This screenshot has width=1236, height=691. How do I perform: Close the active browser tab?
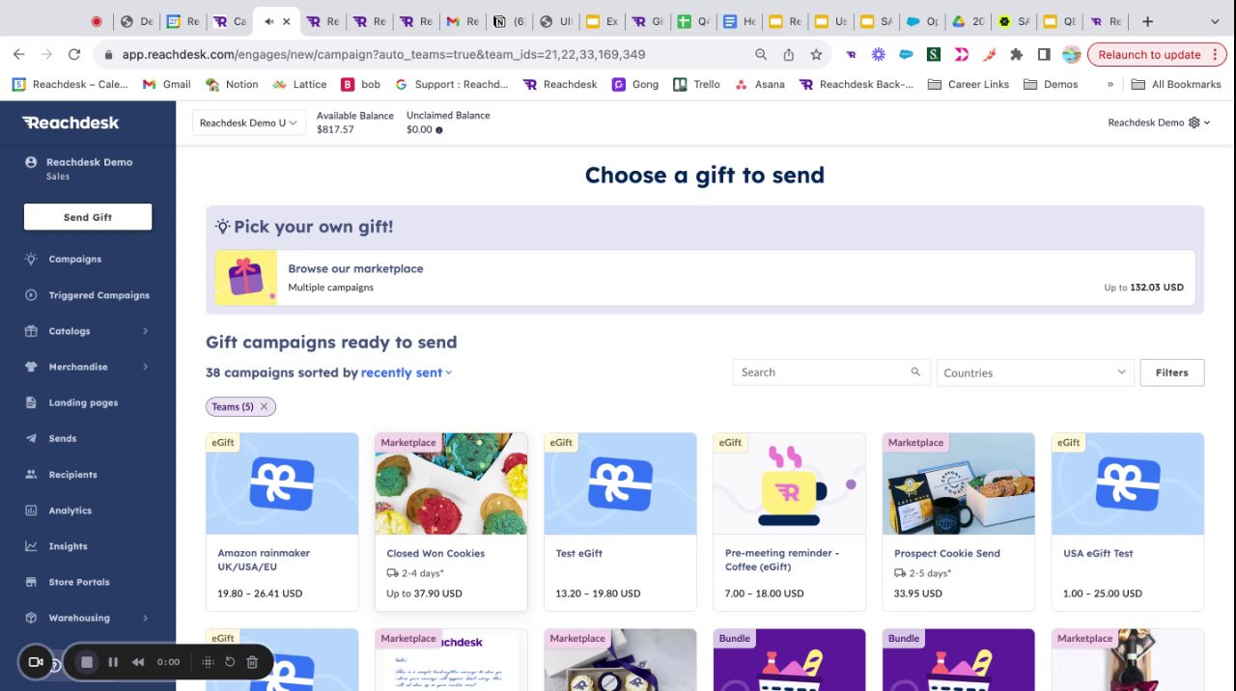pos(286,21)
